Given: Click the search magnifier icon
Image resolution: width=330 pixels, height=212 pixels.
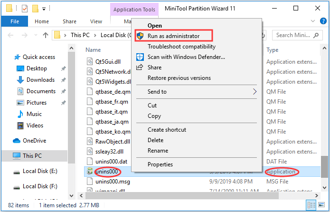Looking at the screenshot, I should click(x=316, y=35).
